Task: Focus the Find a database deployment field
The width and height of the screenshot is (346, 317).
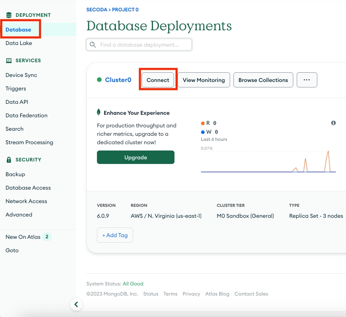Action: coord(143,45)
